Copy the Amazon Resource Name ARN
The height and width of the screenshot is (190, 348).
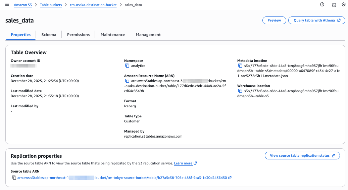[x=127, y=81]
